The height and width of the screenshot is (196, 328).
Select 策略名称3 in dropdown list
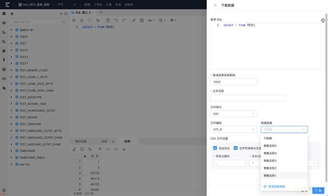(x=284, y=161)
